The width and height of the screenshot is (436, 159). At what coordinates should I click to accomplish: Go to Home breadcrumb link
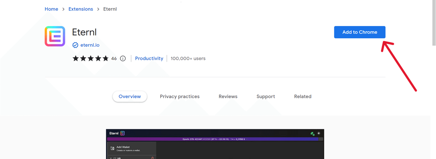point(51,9)
